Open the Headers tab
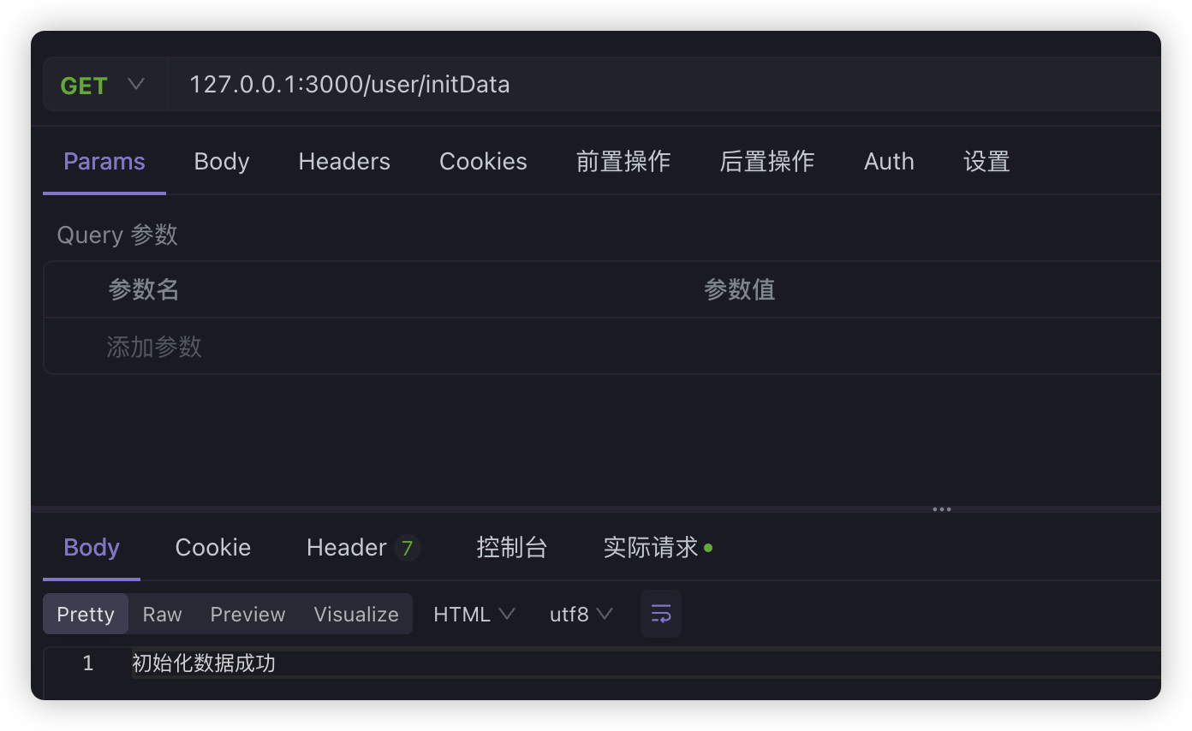The image size is (1192, 731). (x=344, y=162)
